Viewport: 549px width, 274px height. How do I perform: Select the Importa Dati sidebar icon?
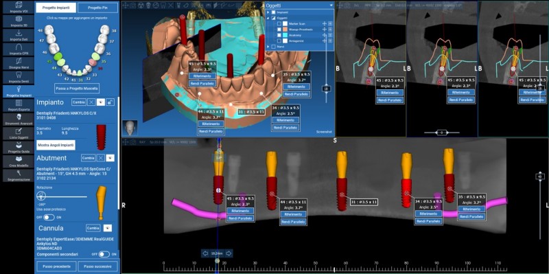pos(19,36)
